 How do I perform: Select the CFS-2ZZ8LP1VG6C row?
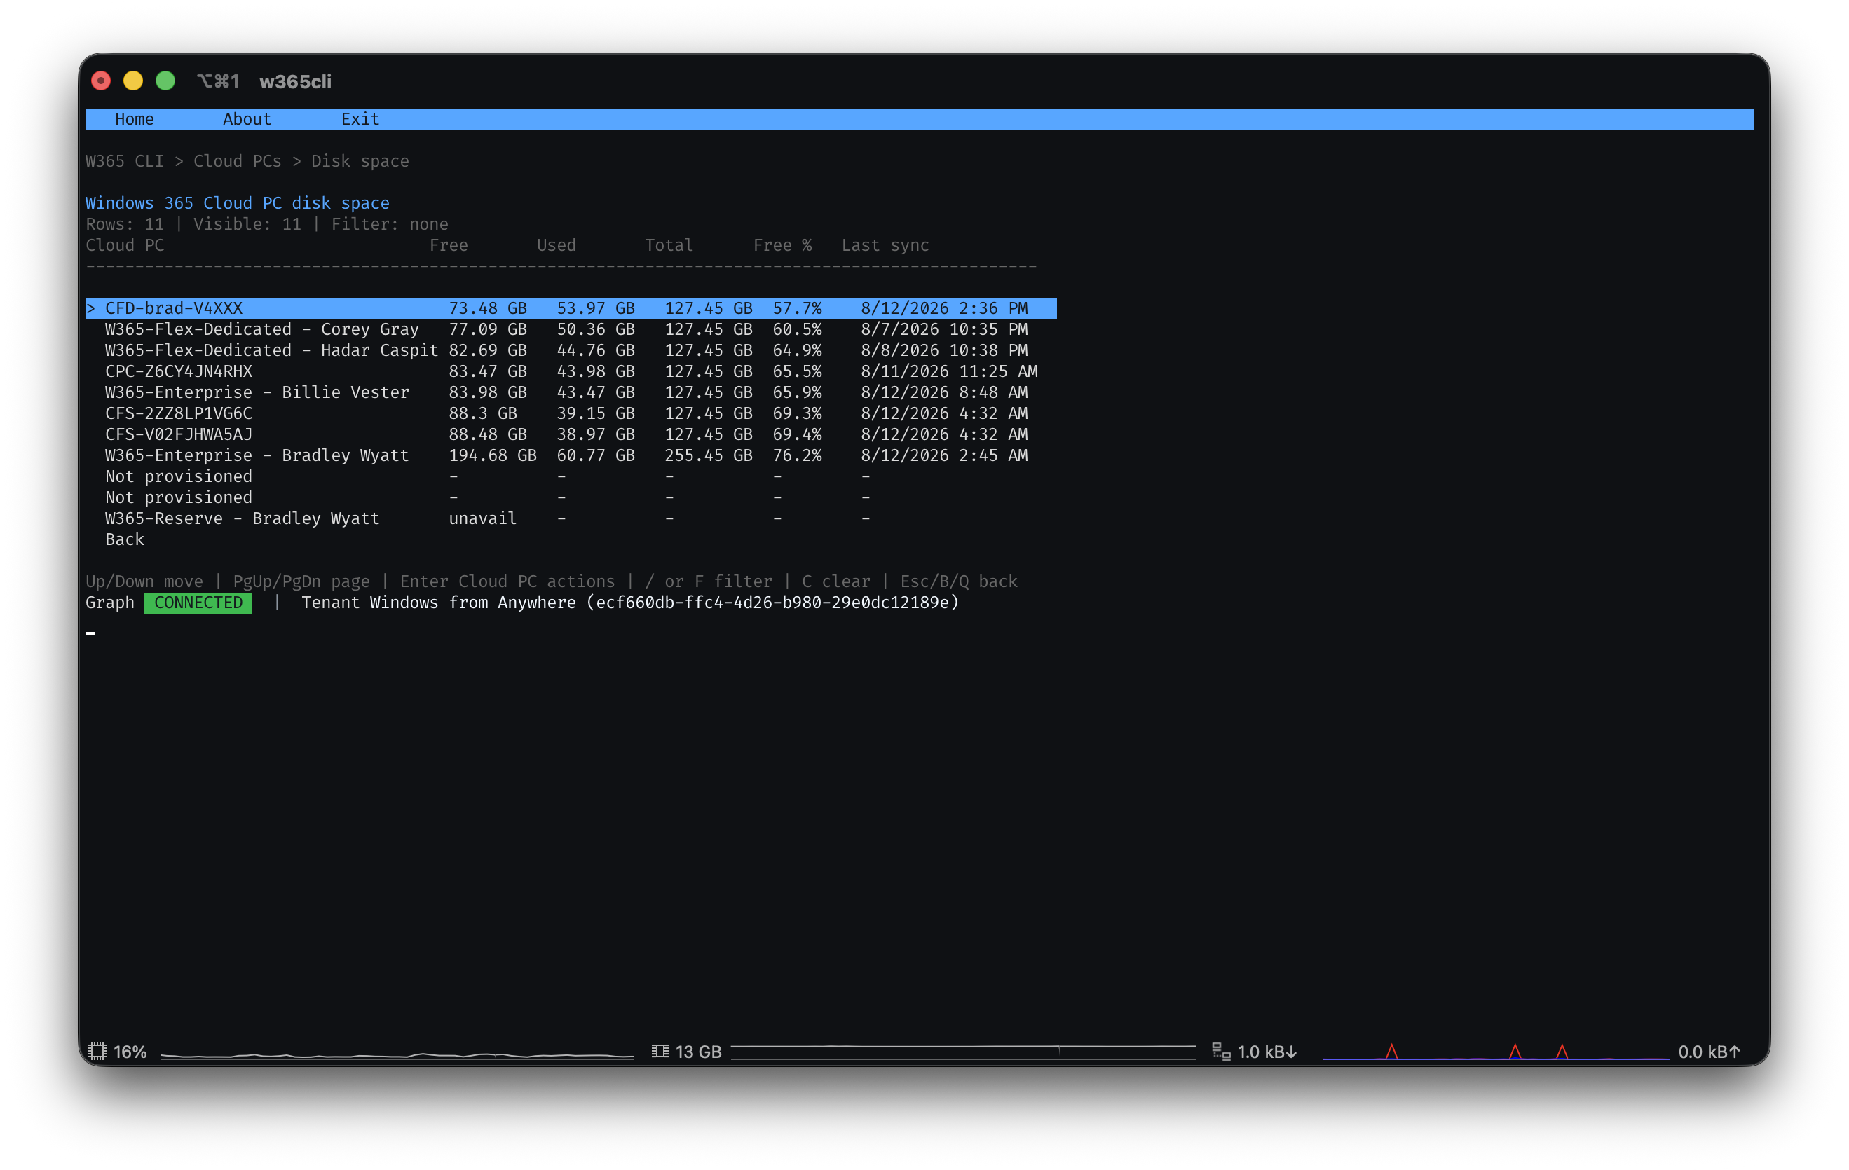point(571,413)
